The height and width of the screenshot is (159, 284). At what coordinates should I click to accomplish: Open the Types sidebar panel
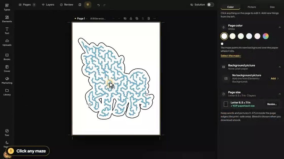[x=7, y=7]
